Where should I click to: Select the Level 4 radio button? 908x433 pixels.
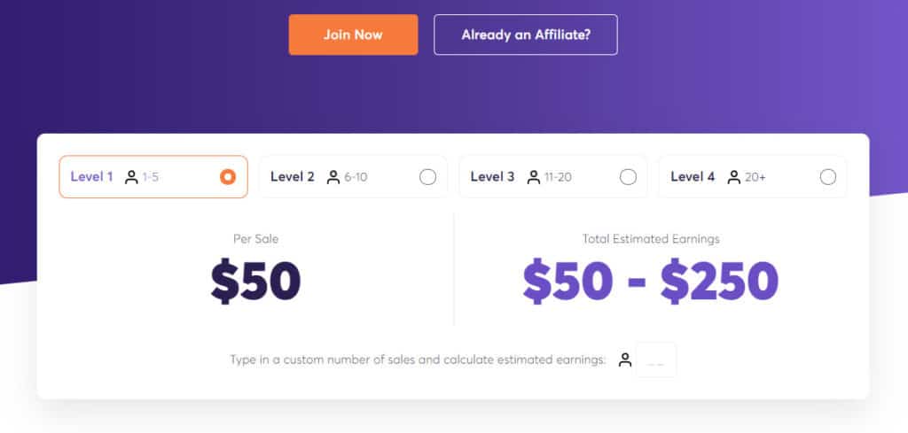[828, 177]
